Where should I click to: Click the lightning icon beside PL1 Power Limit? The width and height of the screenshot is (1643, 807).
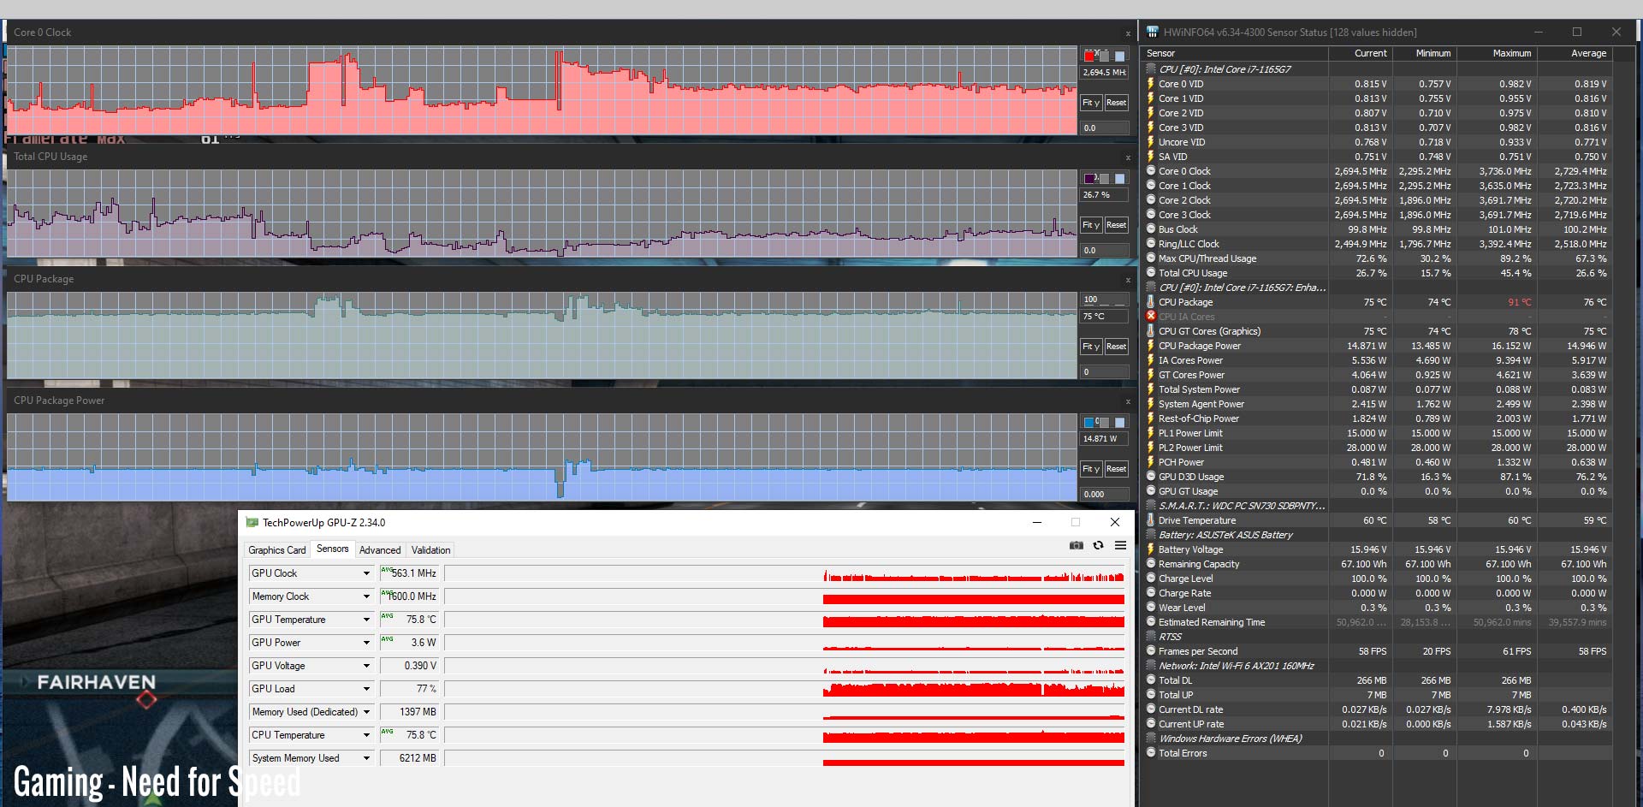(x=1151, y=432)
